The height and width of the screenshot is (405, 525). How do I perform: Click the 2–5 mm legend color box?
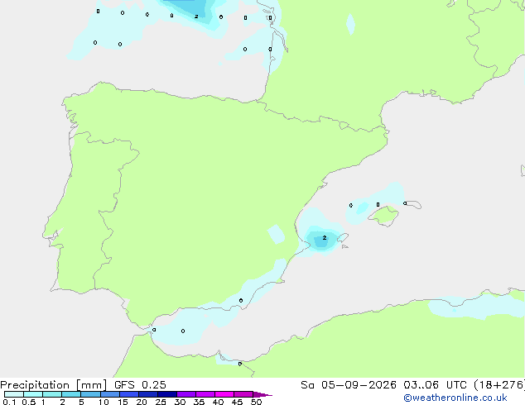click(x=71, y=394)
